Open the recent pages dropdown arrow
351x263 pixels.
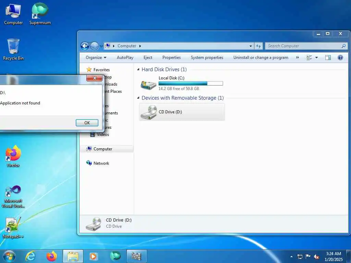click(101, 46)
